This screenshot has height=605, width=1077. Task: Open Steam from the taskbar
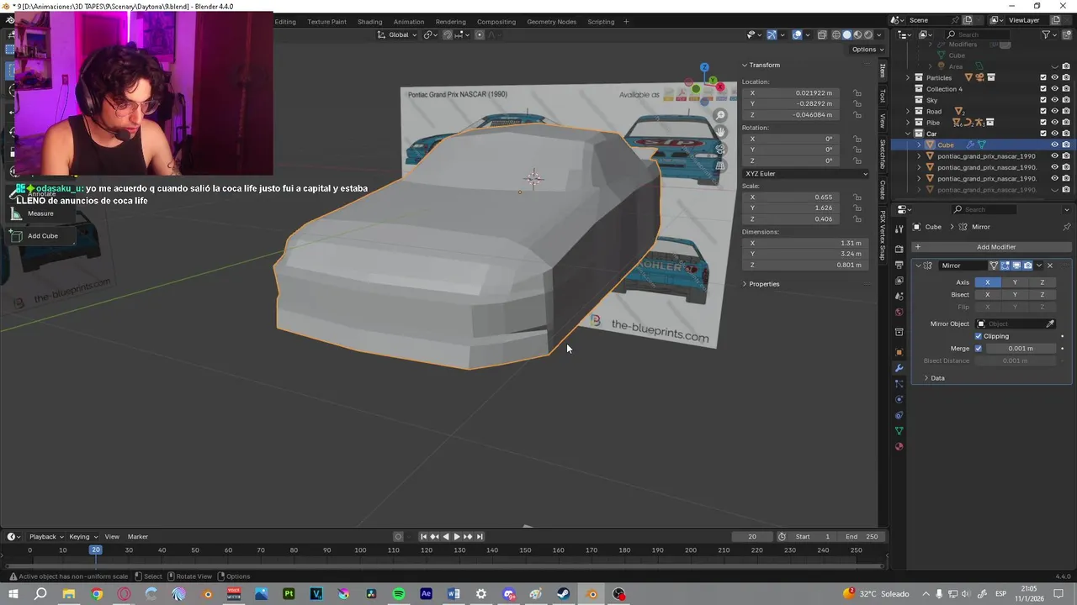[564, 594]
